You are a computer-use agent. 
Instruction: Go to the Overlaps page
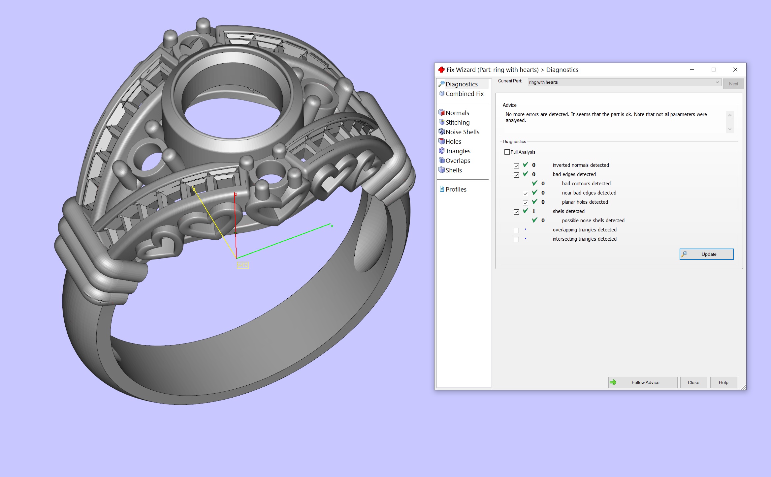(458, 161)
